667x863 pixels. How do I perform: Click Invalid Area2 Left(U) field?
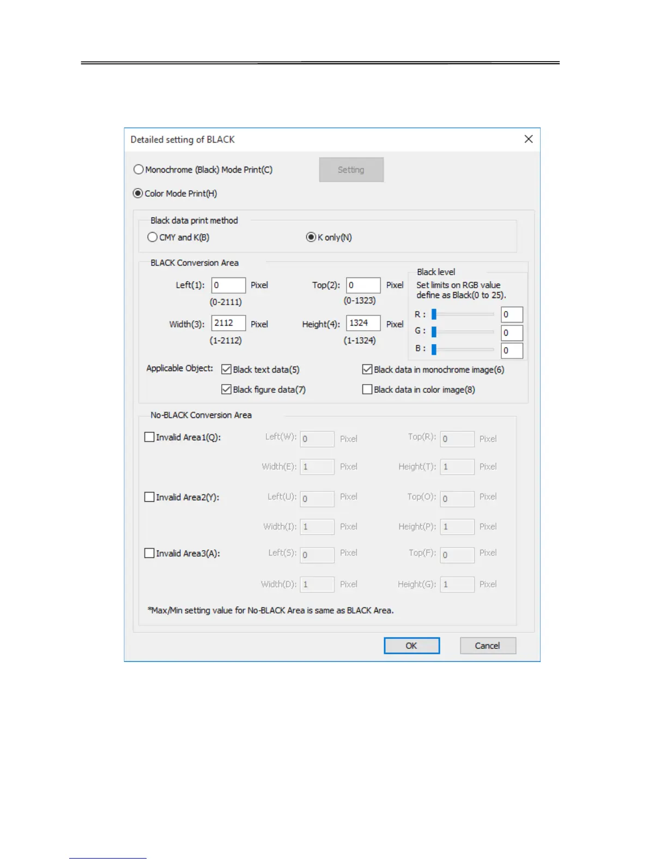click(x=317, y=499)
